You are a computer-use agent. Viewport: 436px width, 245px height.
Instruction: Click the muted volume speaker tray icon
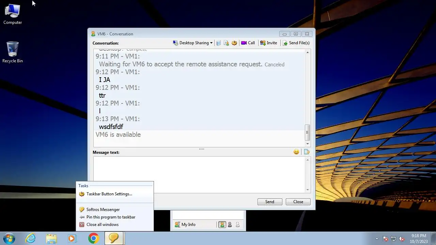402,239
